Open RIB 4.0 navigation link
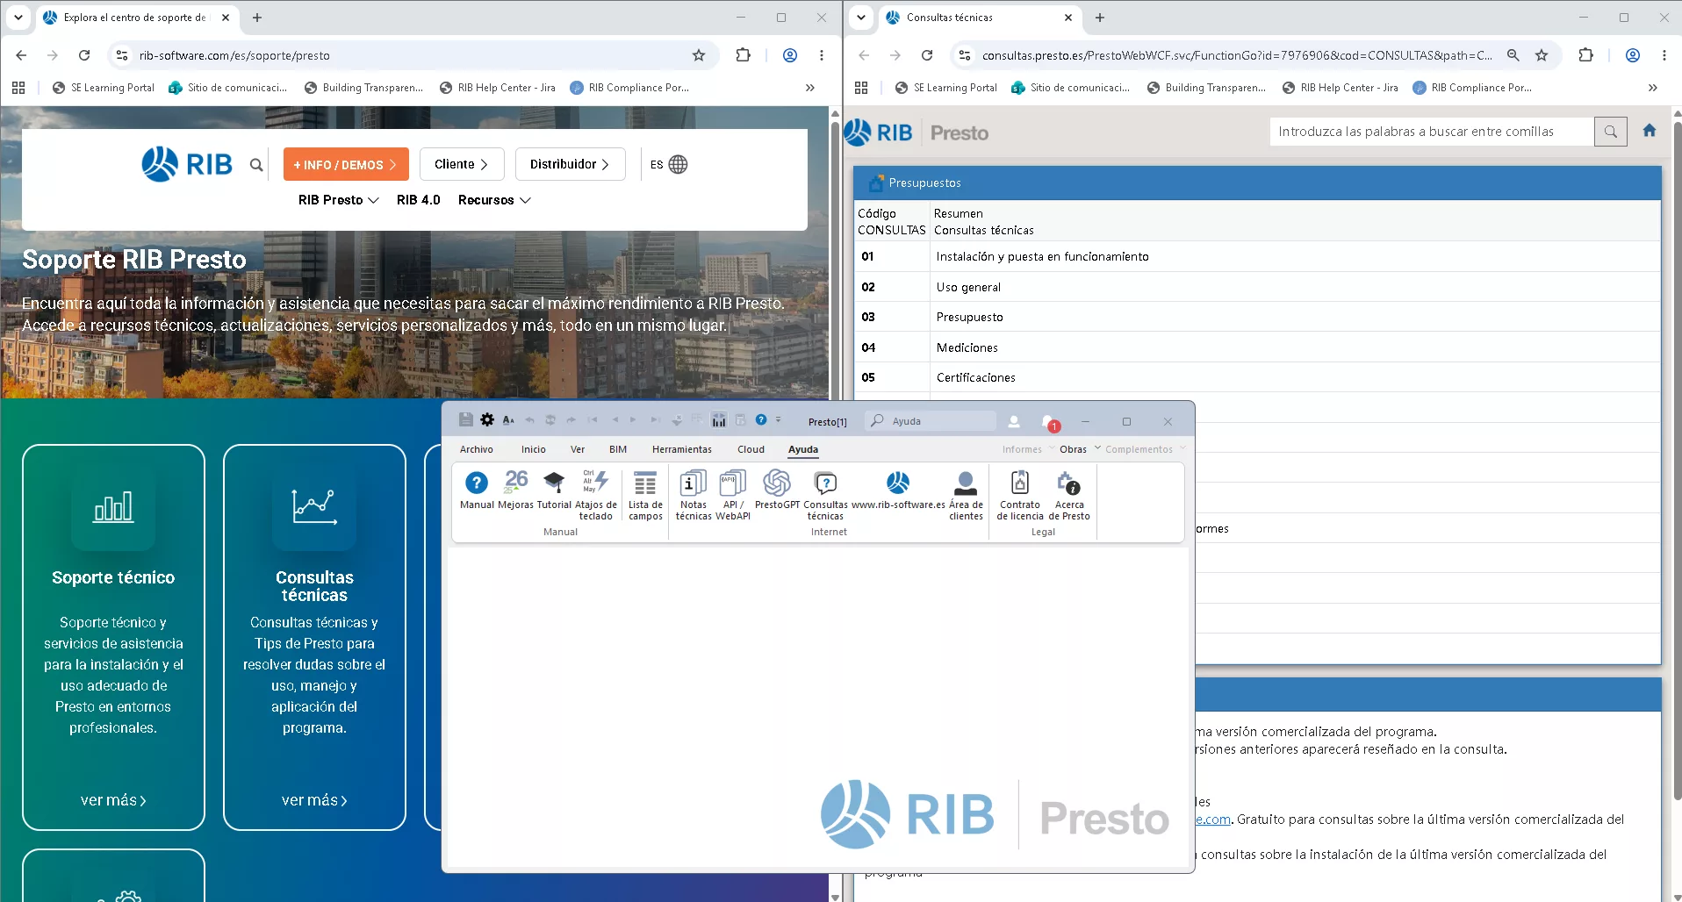Screen dimensions: 1682x902 point(418,200)
